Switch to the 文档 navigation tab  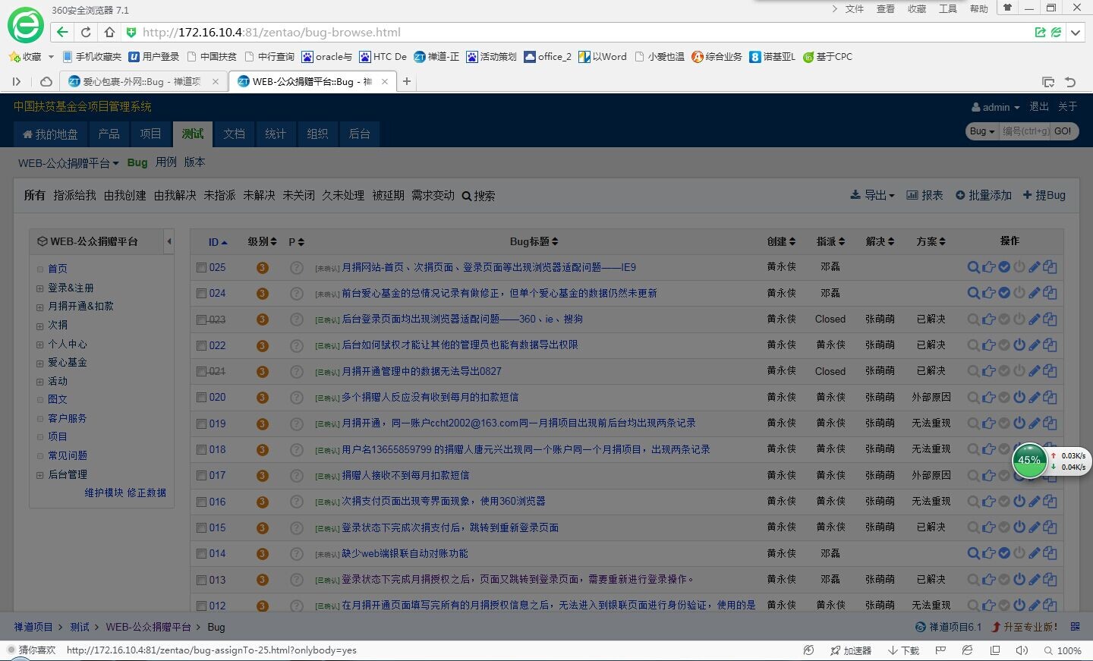(234, 134)
